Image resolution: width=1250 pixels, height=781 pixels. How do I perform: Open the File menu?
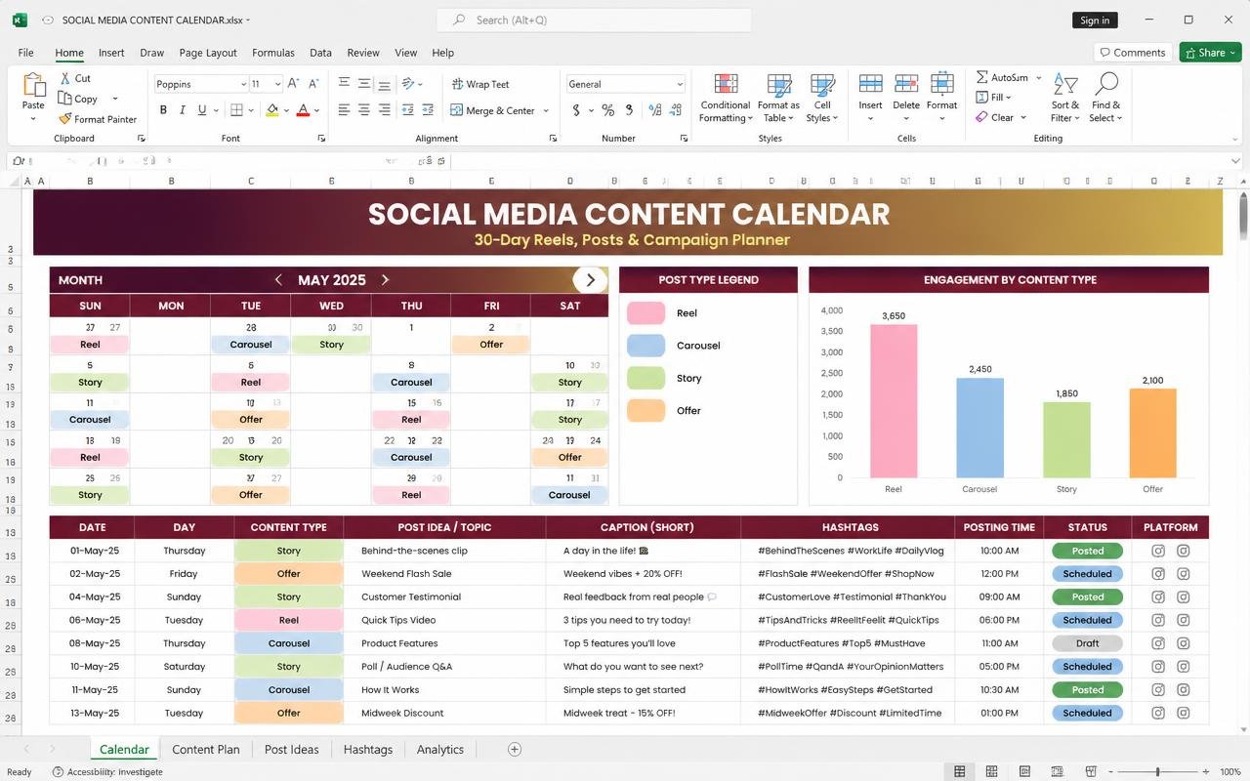[25, 53]
